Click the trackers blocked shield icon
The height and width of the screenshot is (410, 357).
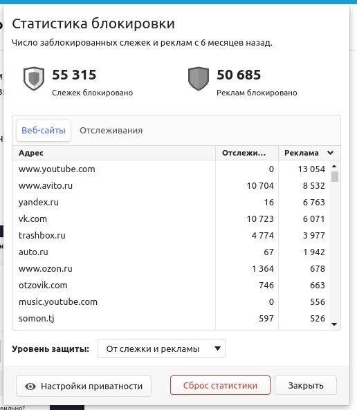point(34,78)
